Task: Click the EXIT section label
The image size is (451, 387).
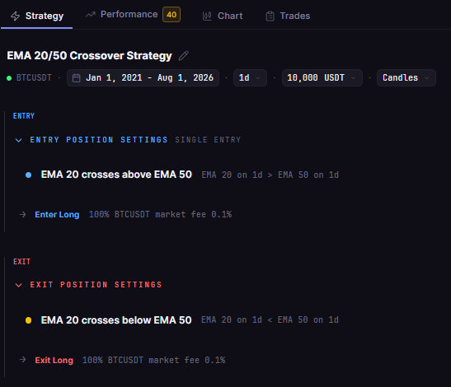Action: (22, 262)
